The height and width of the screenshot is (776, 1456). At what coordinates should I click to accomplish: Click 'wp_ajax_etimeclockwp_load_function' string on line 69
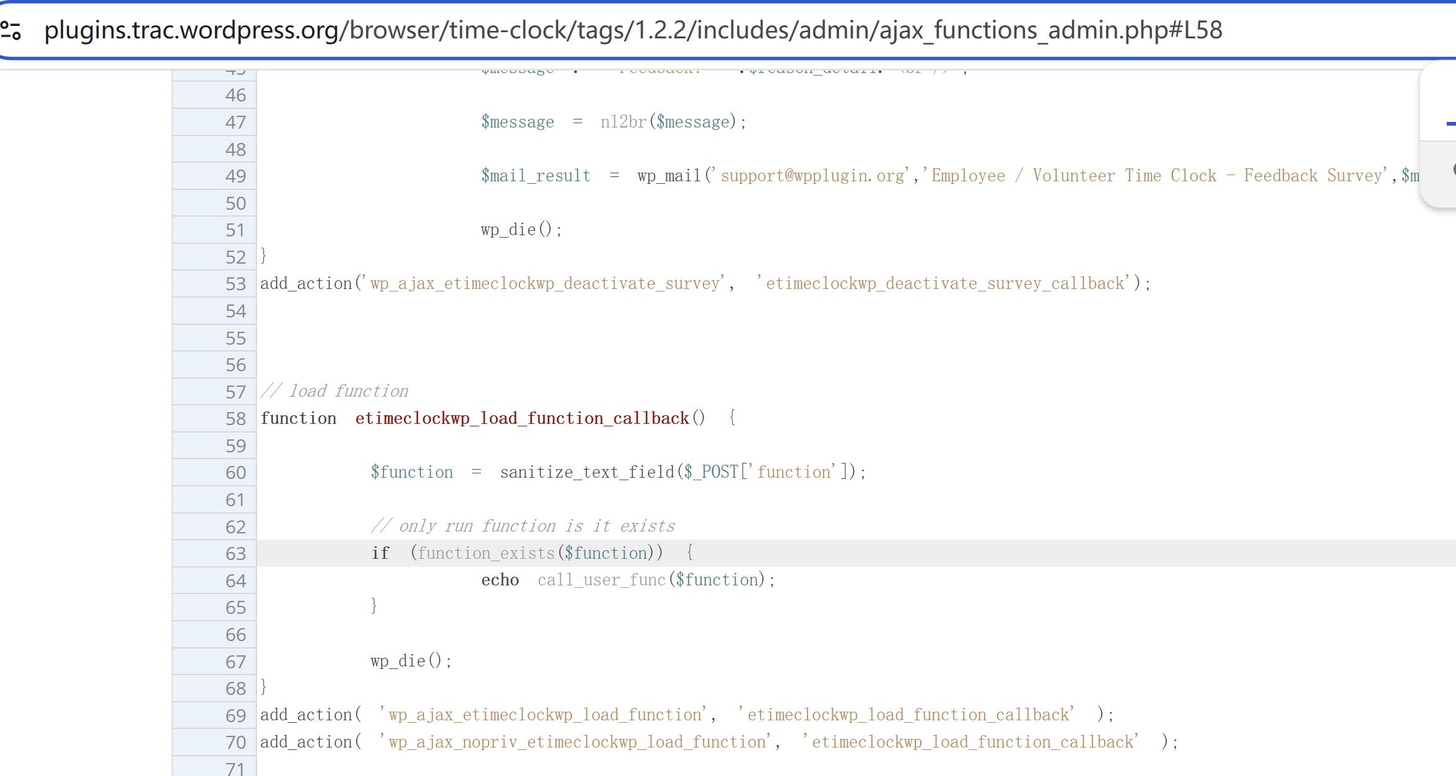543,715
